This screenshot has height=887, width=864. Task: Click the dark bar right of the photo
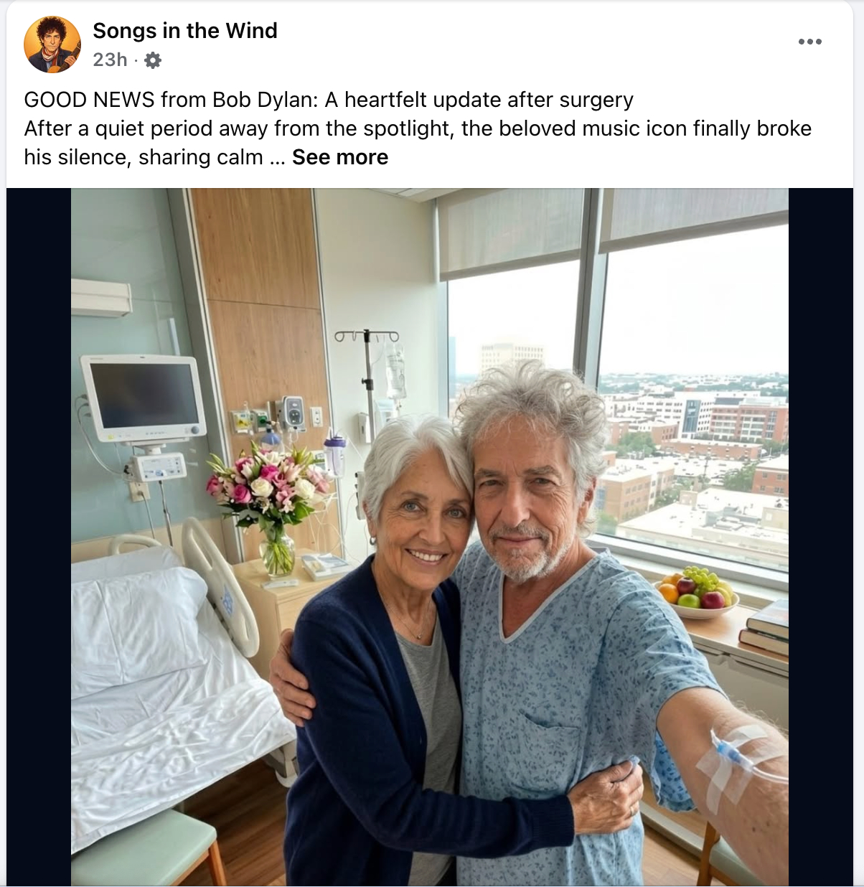pos(820,538)
